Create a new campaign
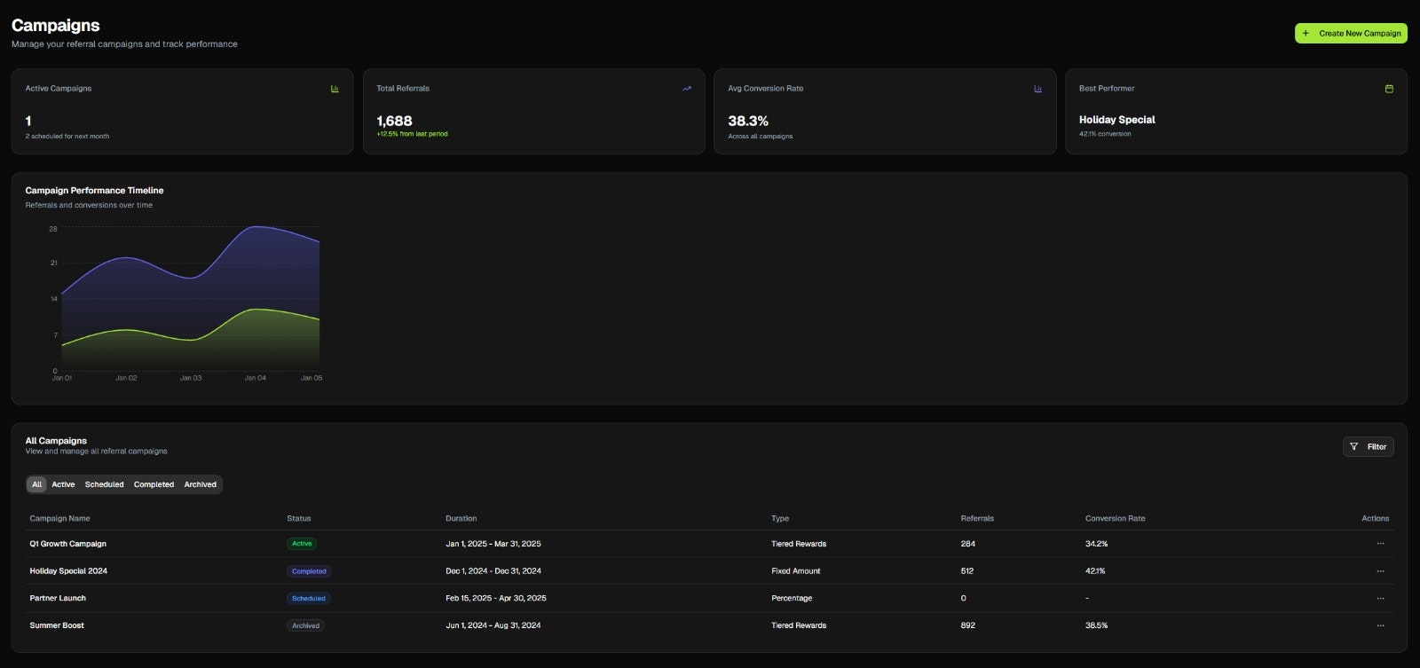 coord(1351,34)
